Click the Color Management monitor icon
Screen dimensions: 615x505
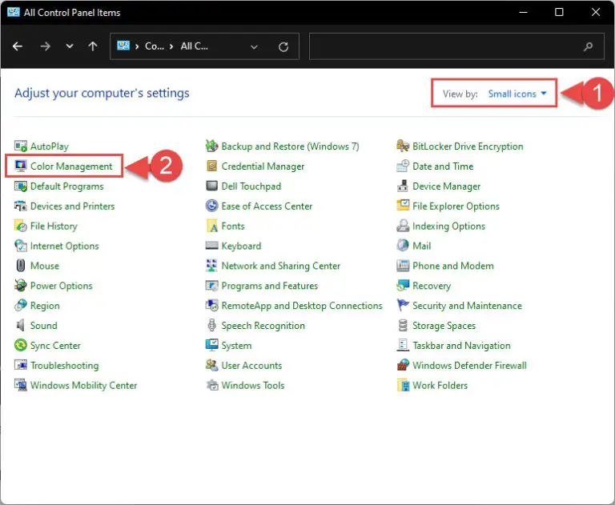[x=21, y=166]
